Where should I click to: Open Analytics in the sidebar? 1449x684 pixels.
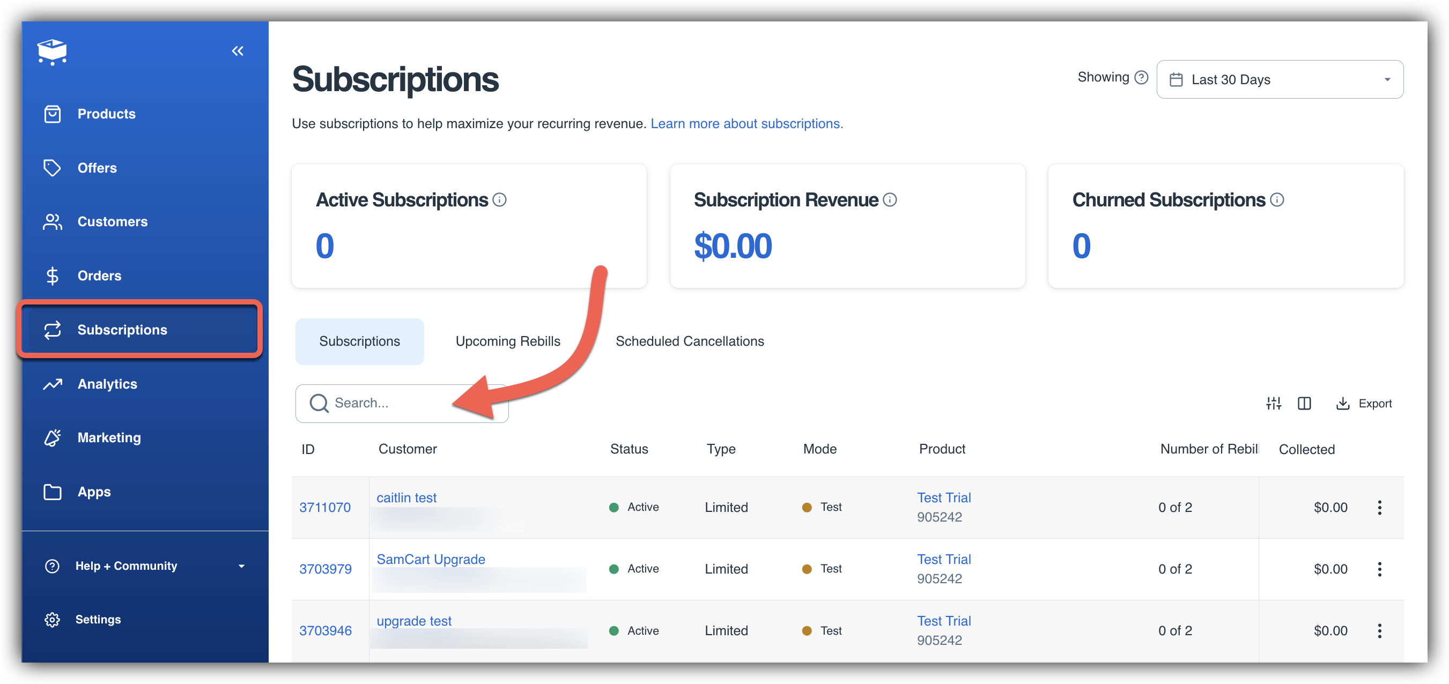click(107, 384)
